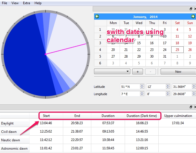
Task: Undock the calendar panel using float icon
Action: pos(191,9)
